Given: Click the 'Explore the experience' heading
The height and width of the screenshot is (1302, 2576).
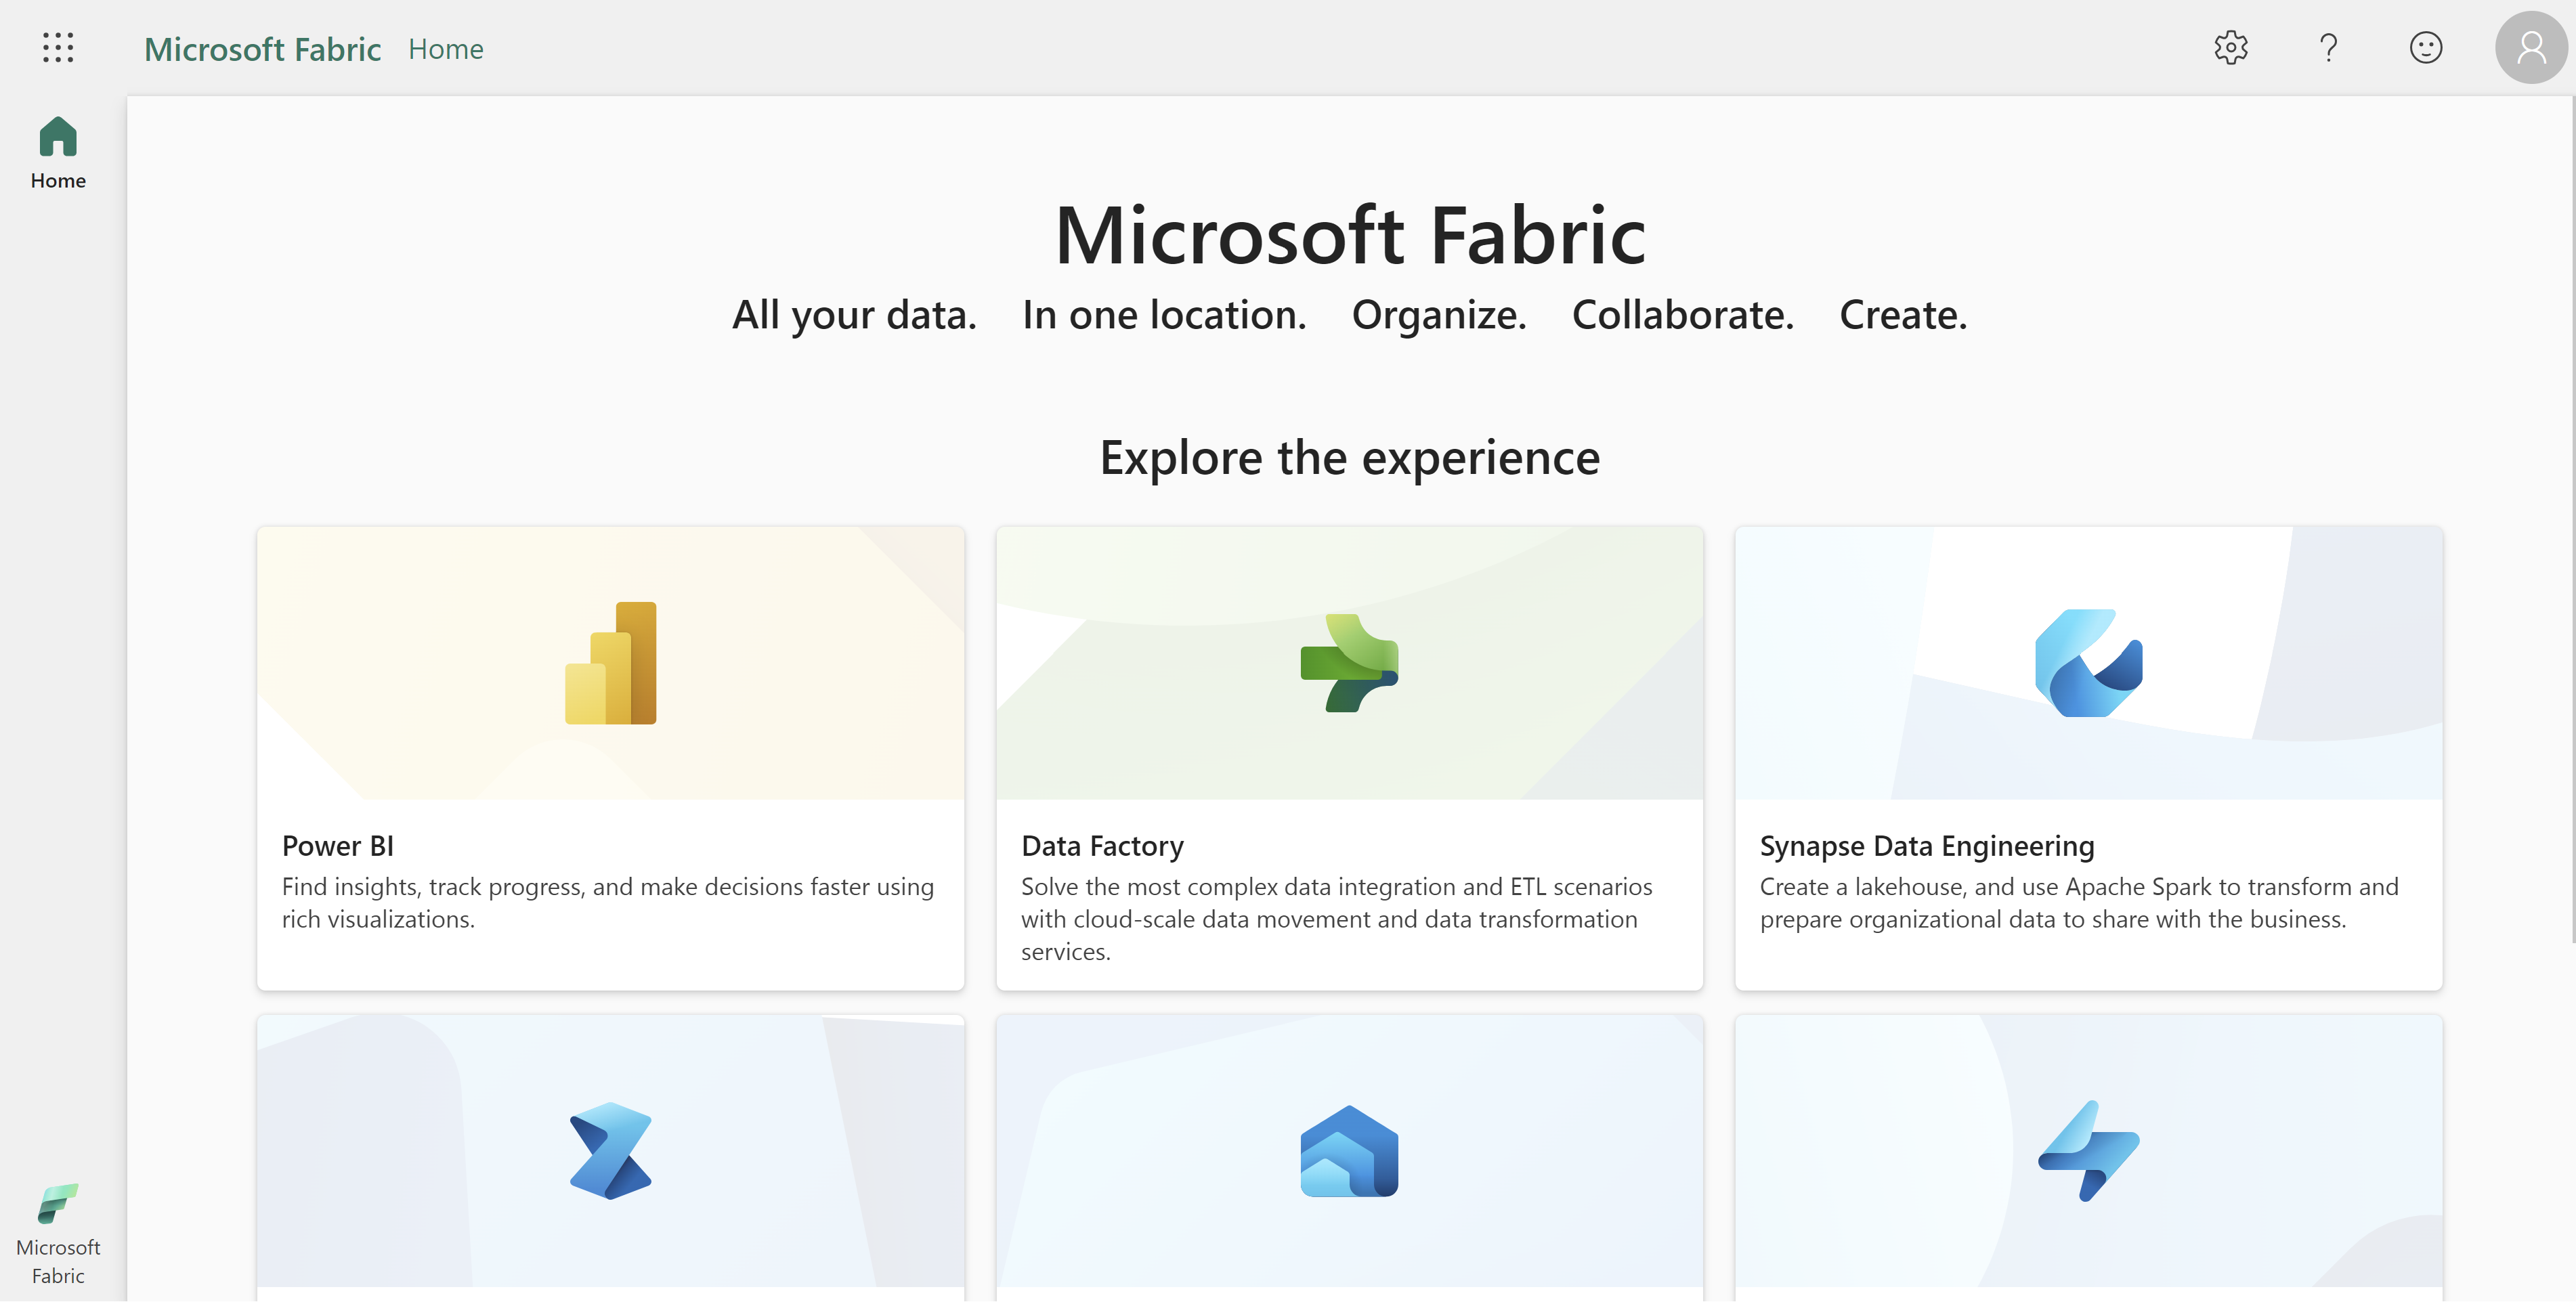Looking at the screenshot, I should [x=1349, y=458].
